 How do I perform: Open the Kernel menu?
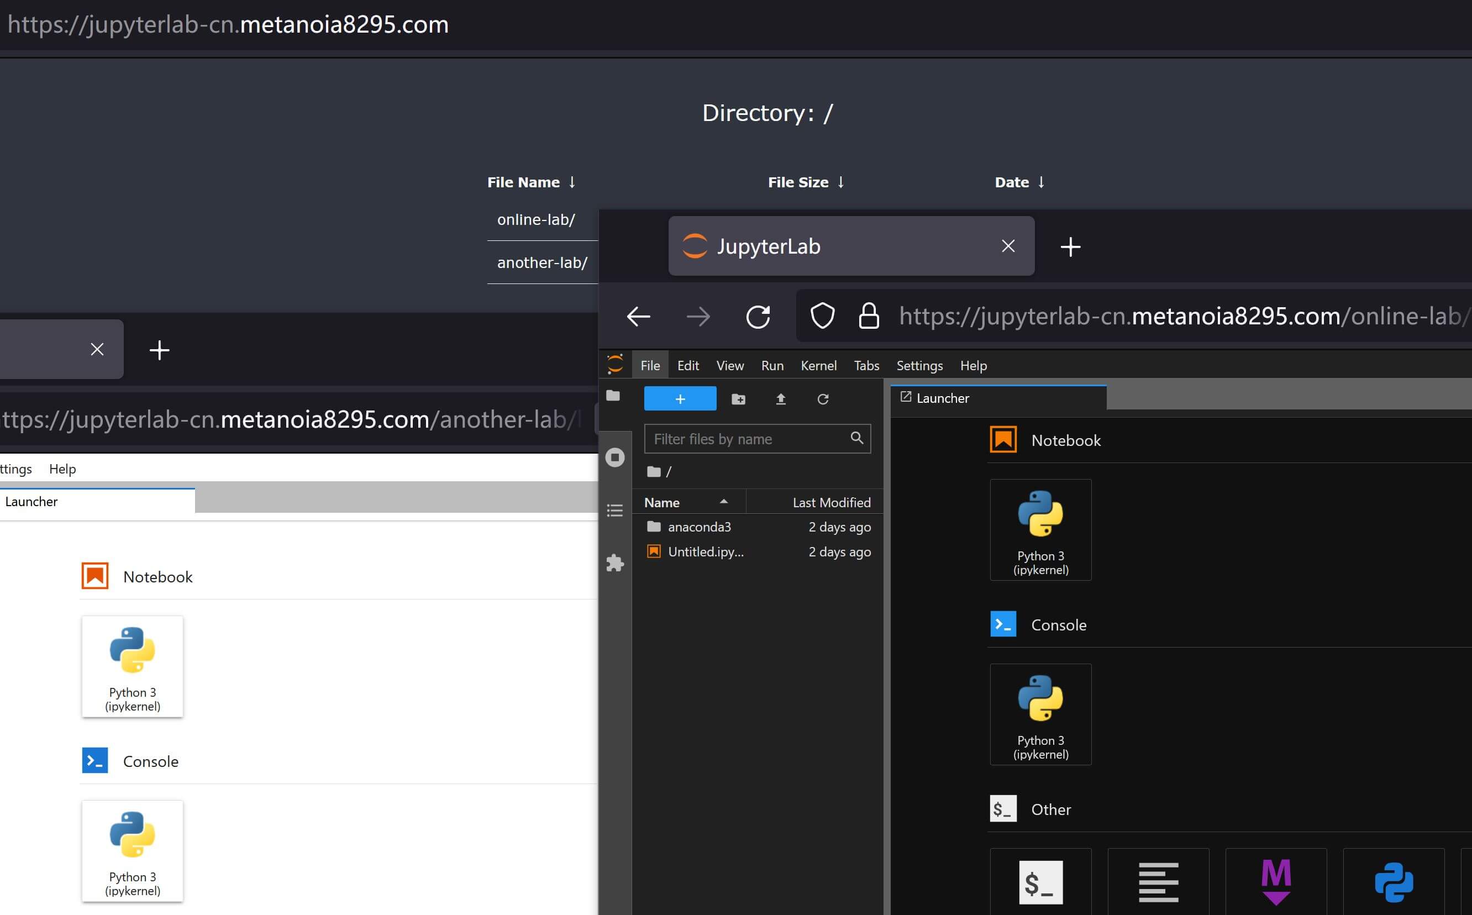click(818, 365)
